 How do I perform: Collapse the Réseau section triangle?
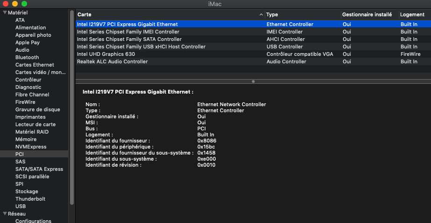coord(5,214)
